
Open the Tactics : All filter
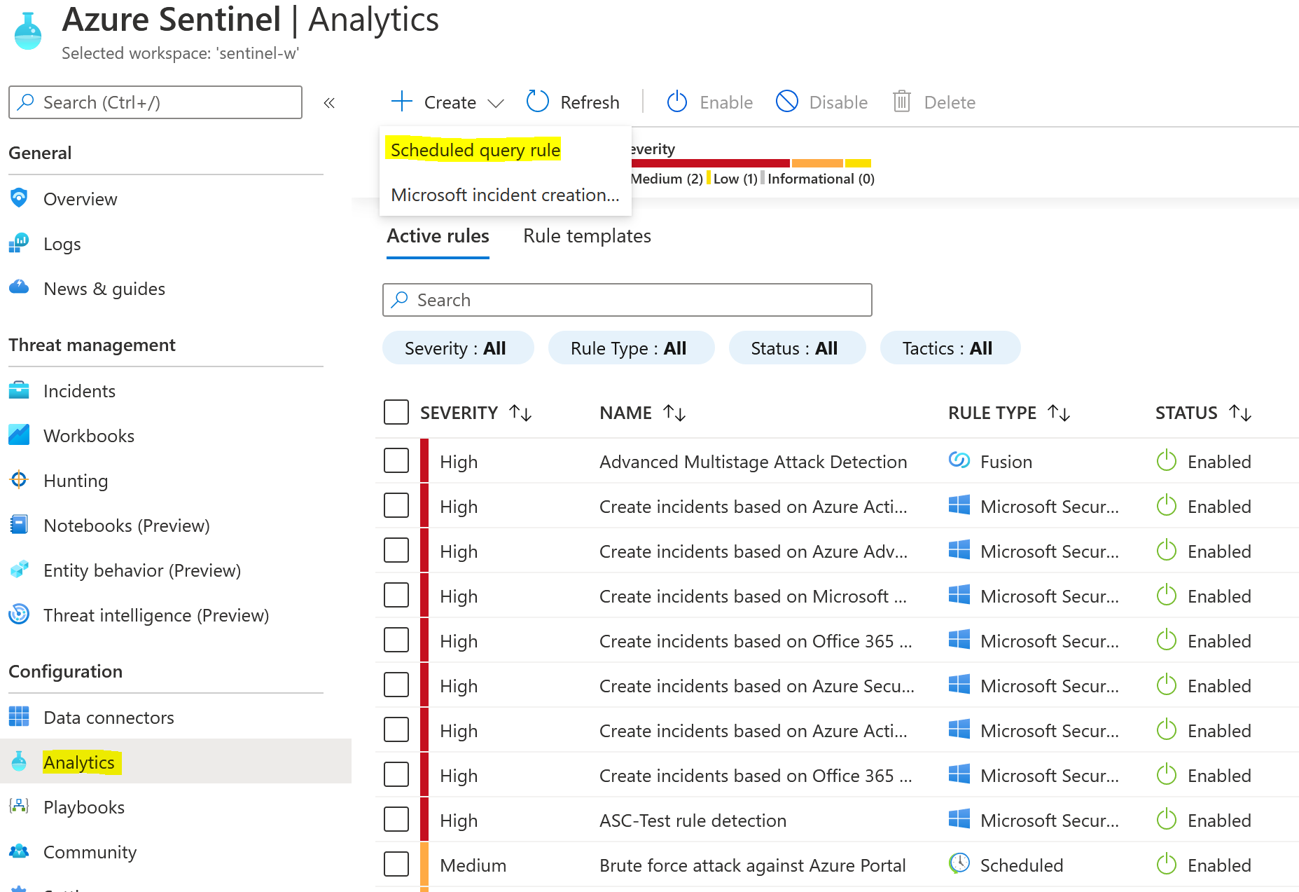point(950,348)
